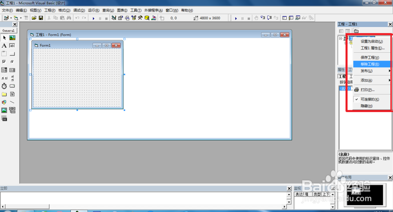The width and height of the screenshot is (393, 212).
Task: Select the OLE container tool
Action: pyautogui.click(x=4, y=118)
